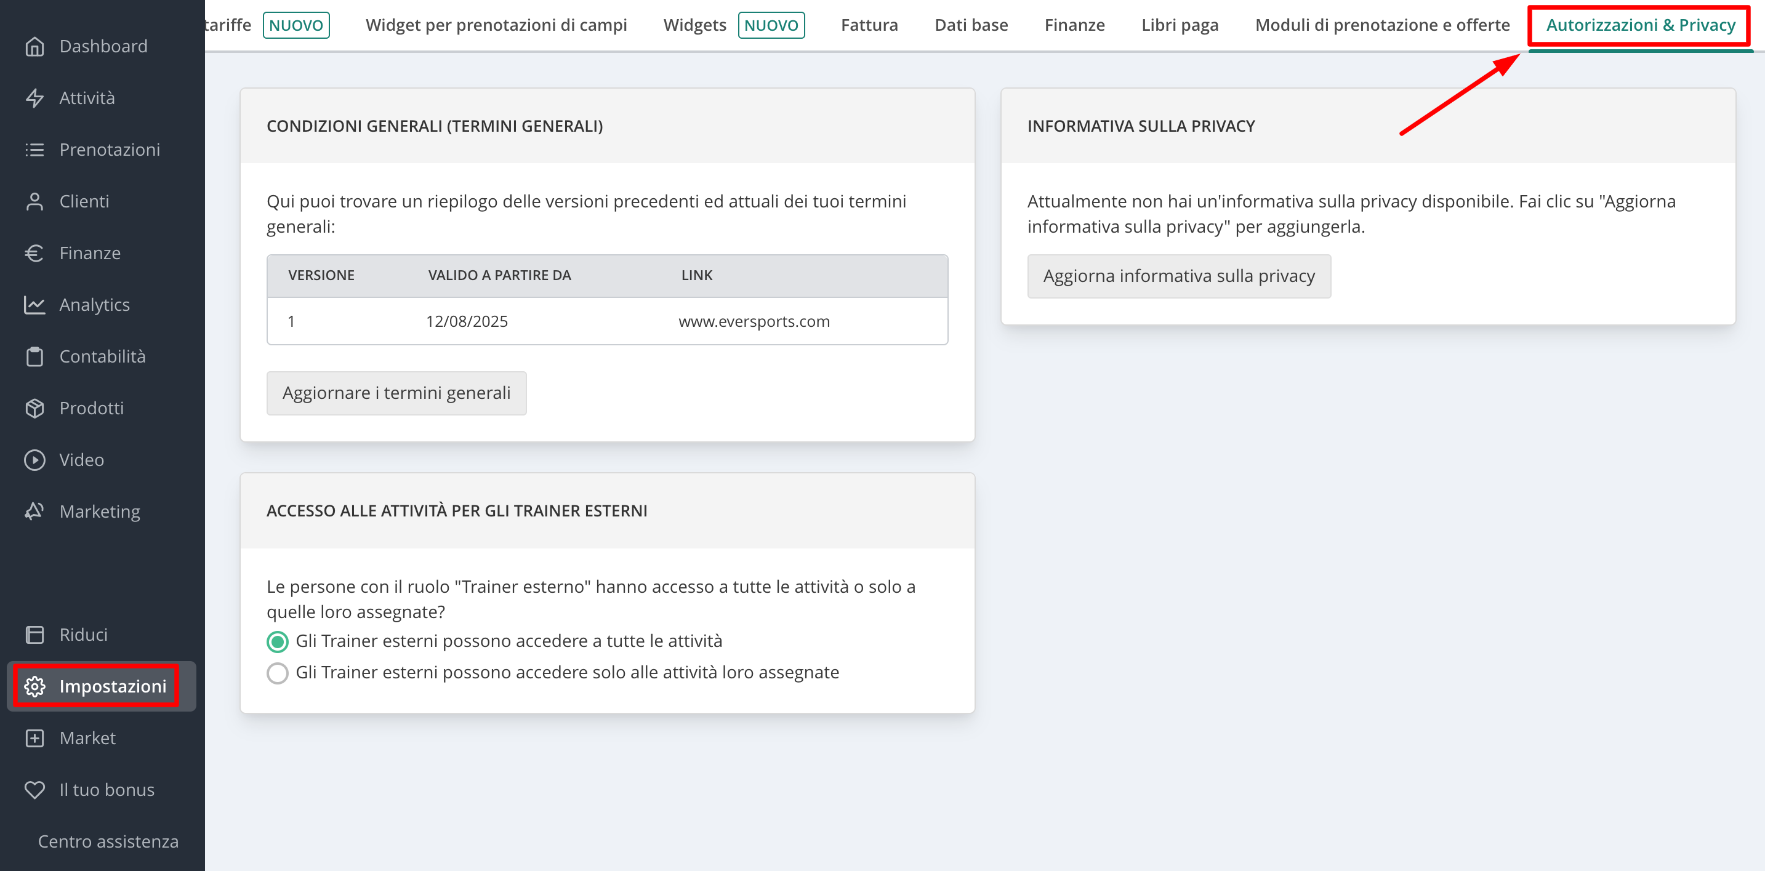The width and height of the screenshot is (1765, 871).
Task: Open Dashboard from the sidebar
Action: click(x=102, y=47)
